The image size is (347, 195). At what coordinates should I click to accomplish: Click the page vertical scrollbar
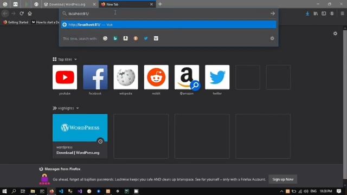click(345, 104)
